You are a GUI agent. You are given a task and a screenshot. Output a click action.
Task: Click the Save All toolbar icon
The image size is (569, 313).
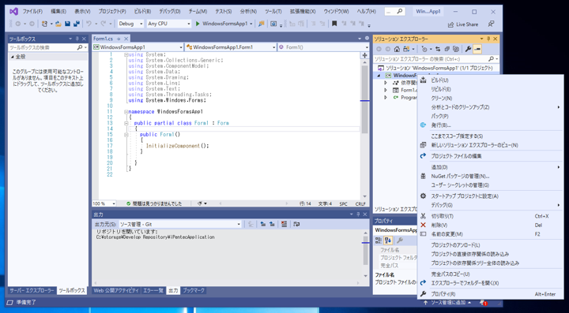[76, 24]
